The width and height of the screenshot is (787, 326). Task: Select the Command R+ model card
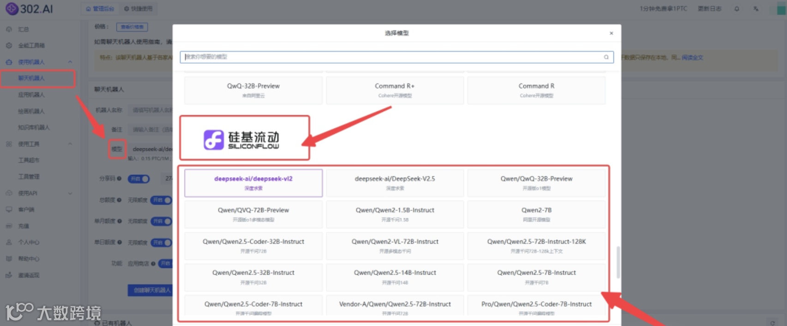click(395, 90)
